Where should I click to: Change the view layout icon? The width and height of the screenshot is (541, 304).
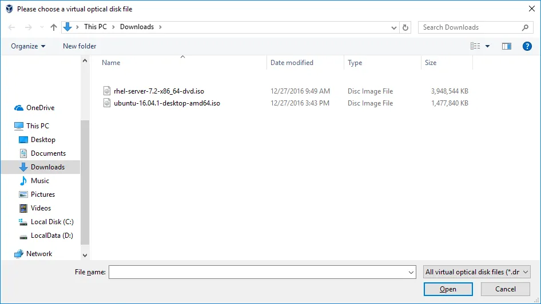tap(475, 46)
